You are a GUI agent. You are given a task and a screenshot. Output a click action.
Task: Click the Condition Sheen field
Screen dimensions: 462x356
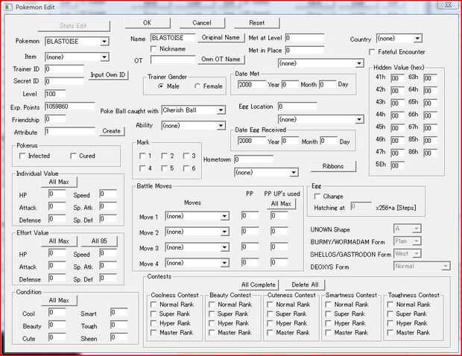pyautogui.click(x=119, y=337)
